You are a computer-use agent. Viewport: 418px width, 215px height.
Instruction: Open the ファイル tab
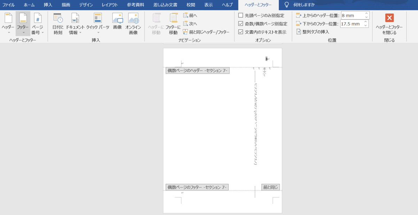(x=9, y=5)
